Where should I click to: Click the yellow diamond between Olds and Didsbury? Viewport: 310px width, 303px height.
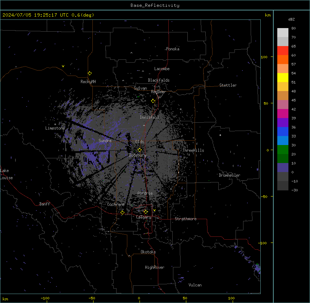point(140,150)
